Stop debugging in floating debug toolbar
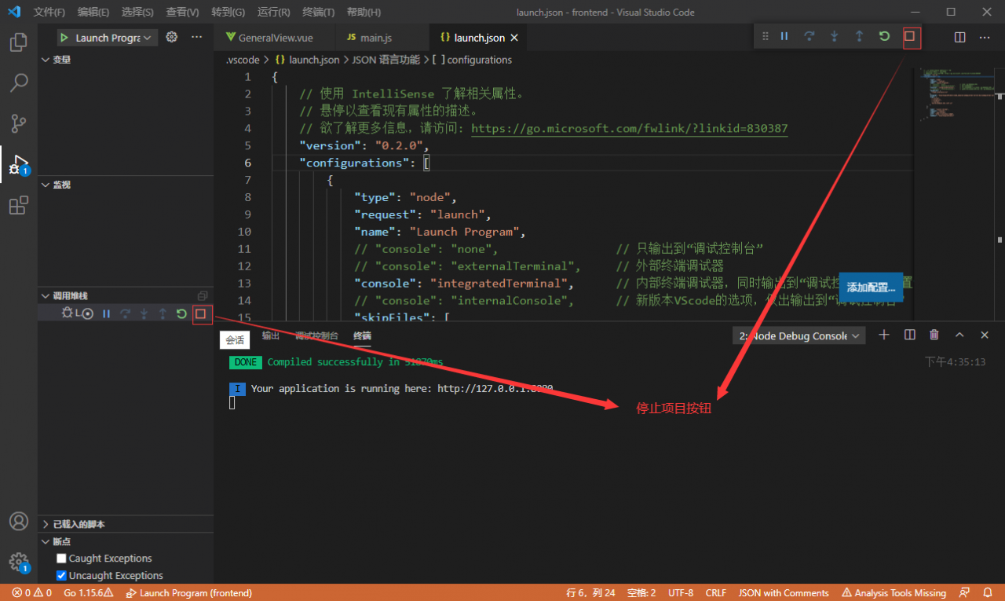Screen dimensions: 1005x601 click(909, 36)
